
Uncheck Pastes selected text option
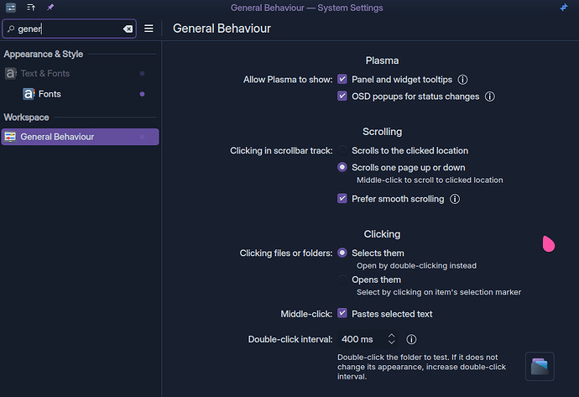[342, 314]
